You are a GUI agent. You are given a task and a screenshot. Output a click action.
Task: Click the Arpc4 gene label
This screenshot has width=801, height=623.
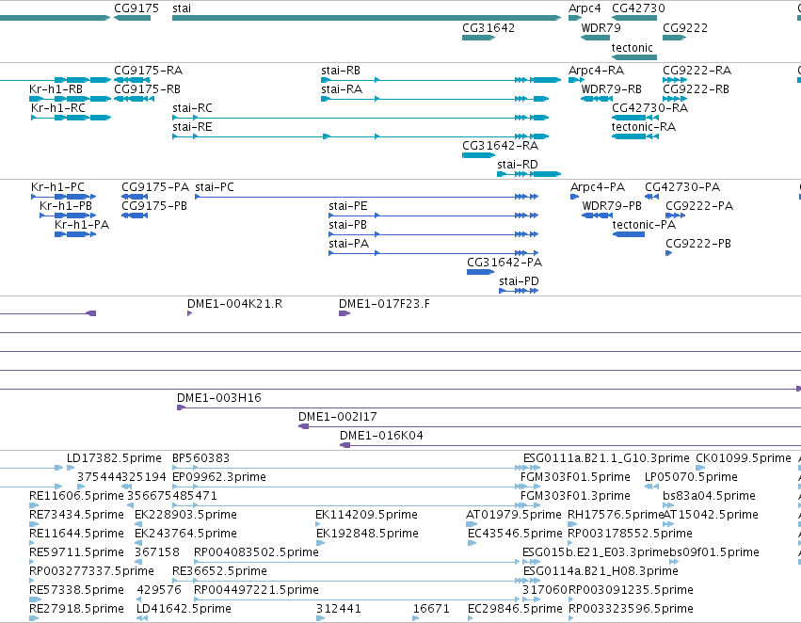pos(585,8)
